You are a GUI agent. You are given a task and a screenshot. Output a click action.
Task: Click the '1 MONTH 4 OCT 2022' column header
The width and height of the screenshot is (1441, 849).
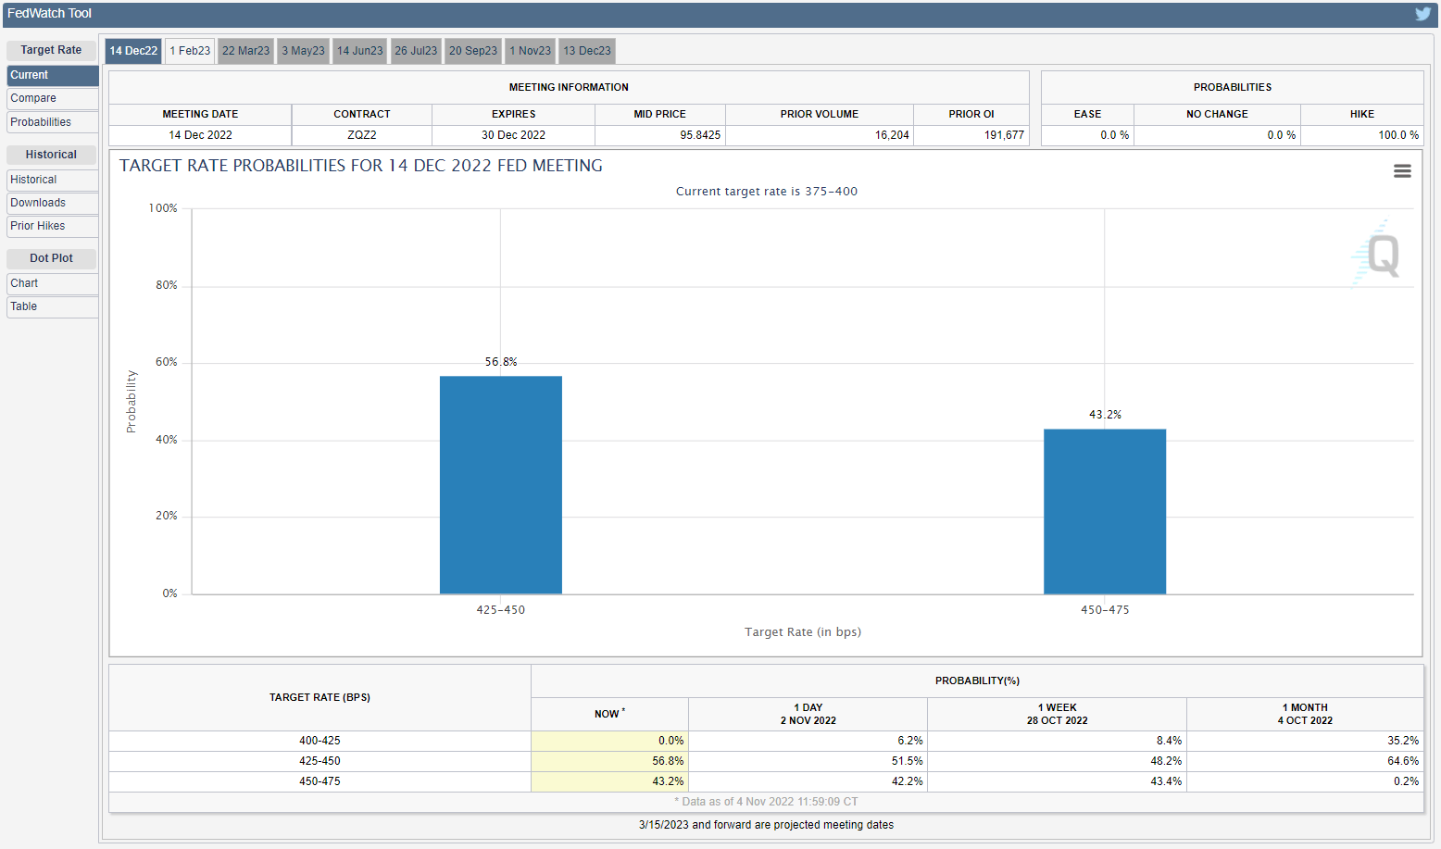pyautogui.click(x=1305, y=714)
